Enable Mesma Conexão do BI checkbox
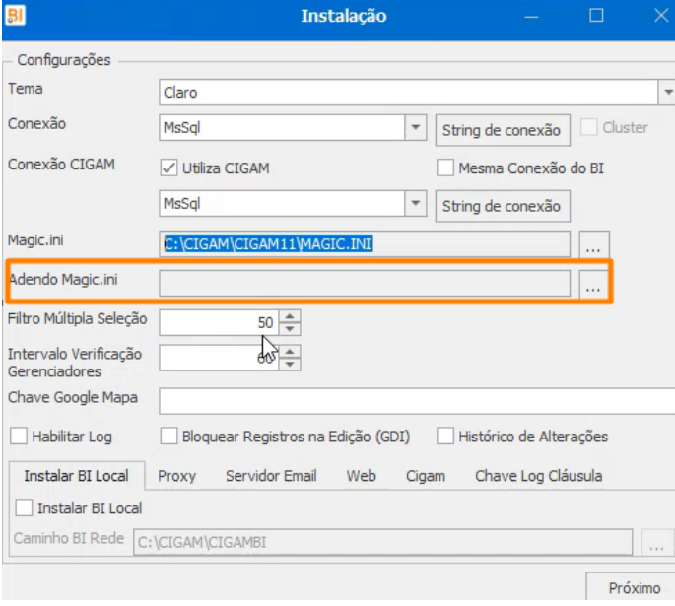The width and height of the screenshot is (675, 606). (x=445, y=168)
